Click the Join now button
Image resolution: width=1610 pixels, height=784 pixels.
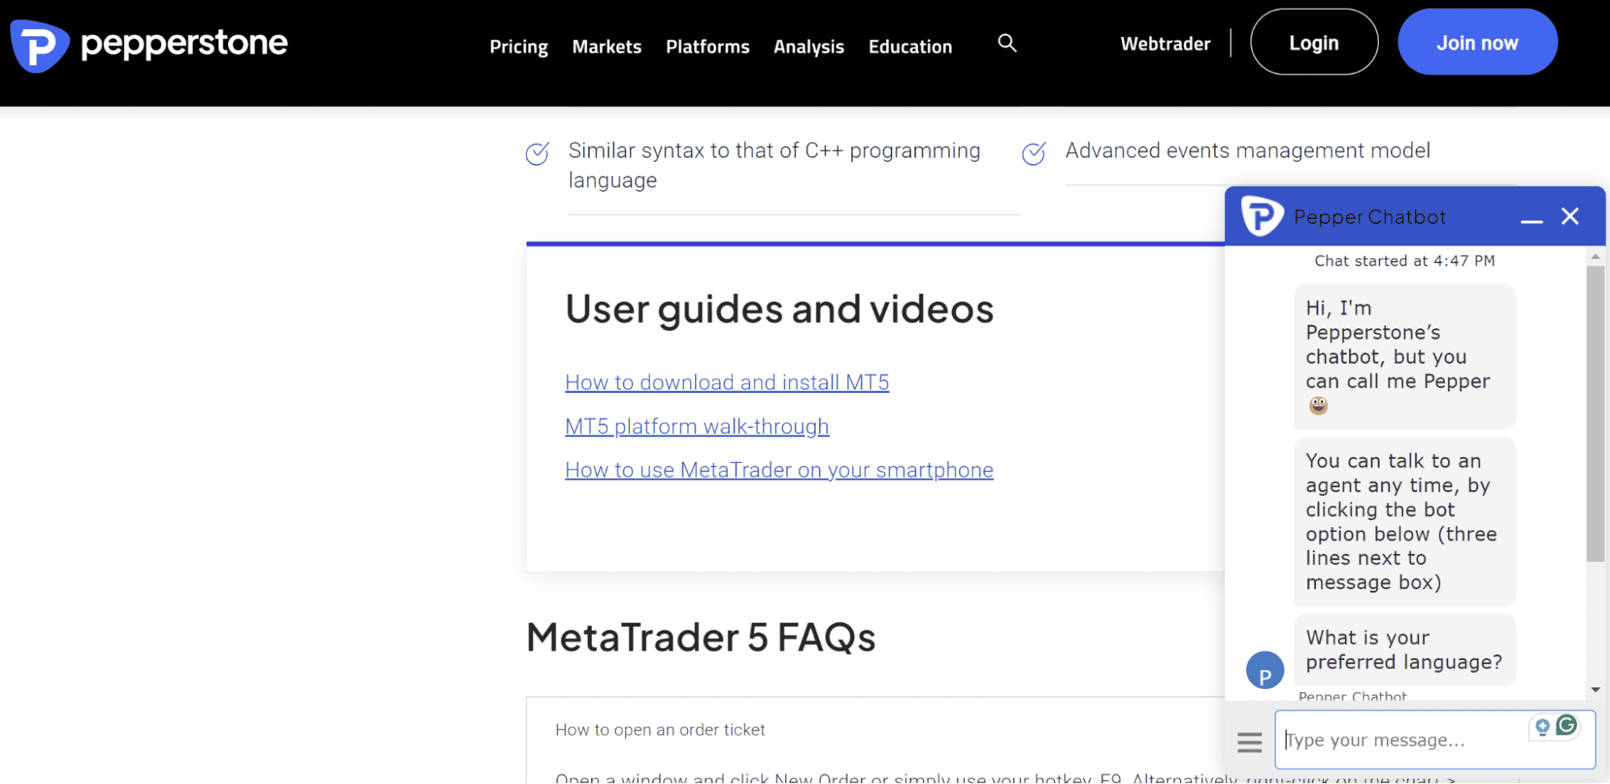pyautogui.click(x=1477, y=43)
